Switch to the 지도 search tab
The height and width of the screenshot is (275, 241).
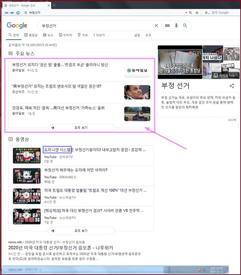coord(83,35)
